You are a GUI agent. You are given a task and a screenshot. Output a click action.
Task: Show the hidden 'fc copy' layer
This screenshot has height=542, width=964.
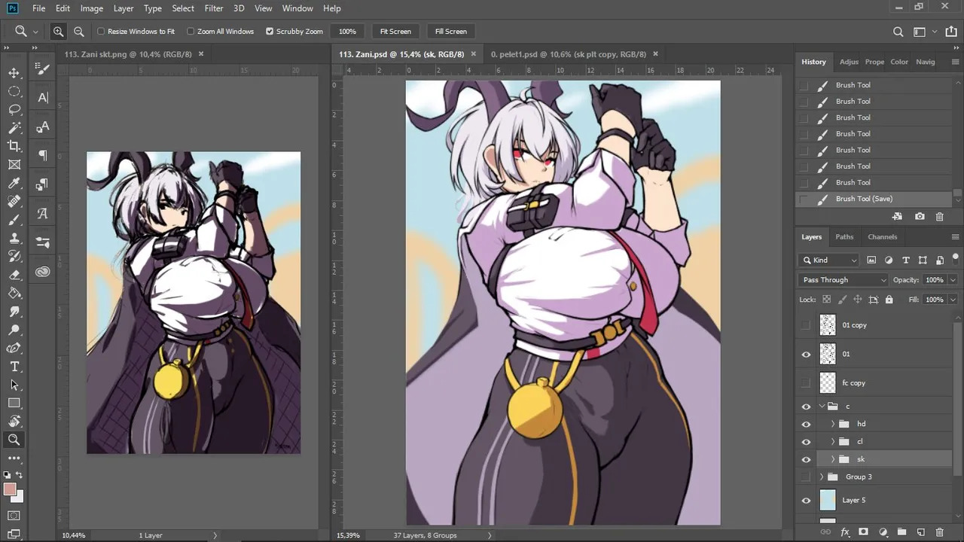(x=806, y=383)
